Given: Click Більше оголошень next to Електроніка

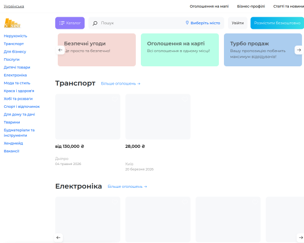Looking at the screenshot, I should (127, 187).
